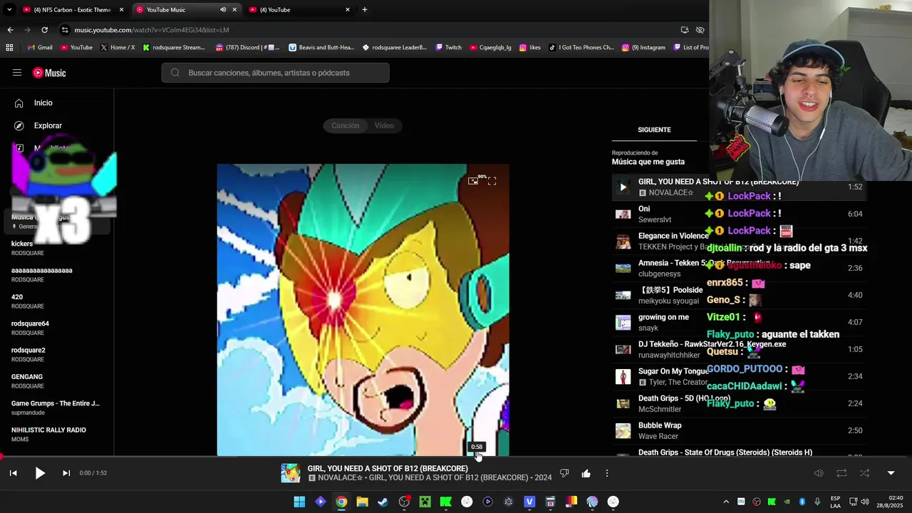Screen dimensions: 912x513
Task: Like the current song with thumbs up
Action: [x=586, y=473]
